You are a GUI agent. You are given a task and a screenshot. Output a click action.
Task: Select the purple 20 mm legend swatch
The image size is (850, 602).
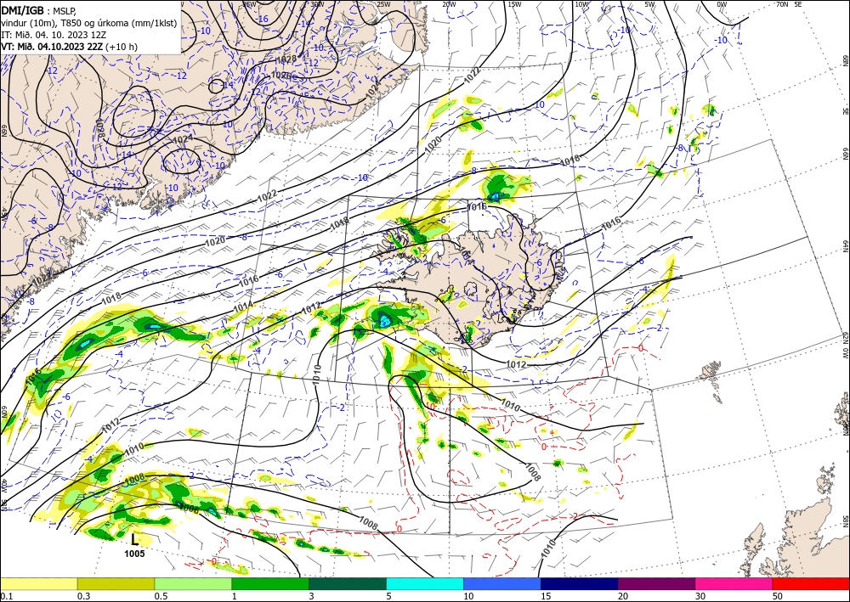656,583
